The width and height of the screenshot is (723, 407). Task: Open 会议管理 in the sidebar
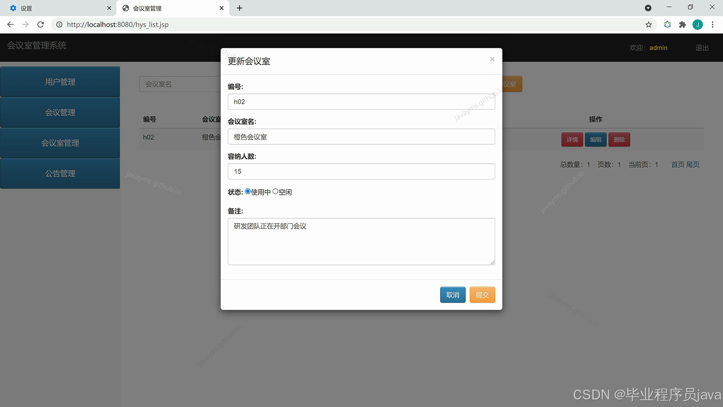click(x=60, y=112)
